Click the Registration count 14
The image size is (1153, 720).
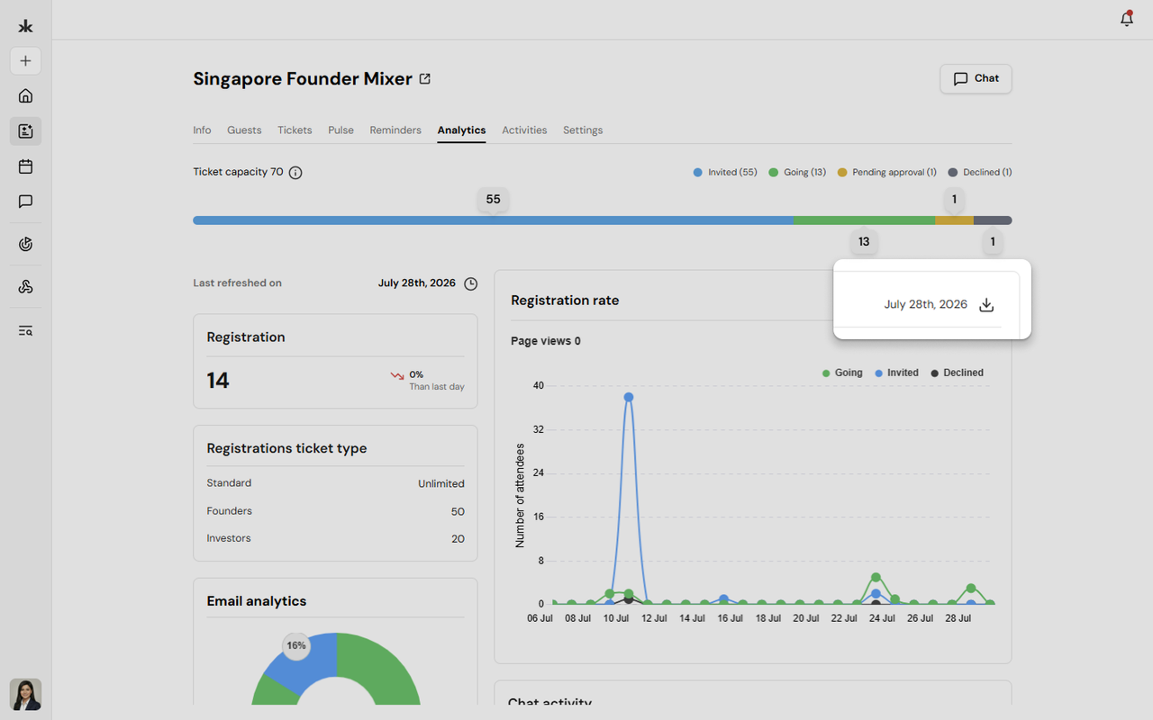(218, 381)
